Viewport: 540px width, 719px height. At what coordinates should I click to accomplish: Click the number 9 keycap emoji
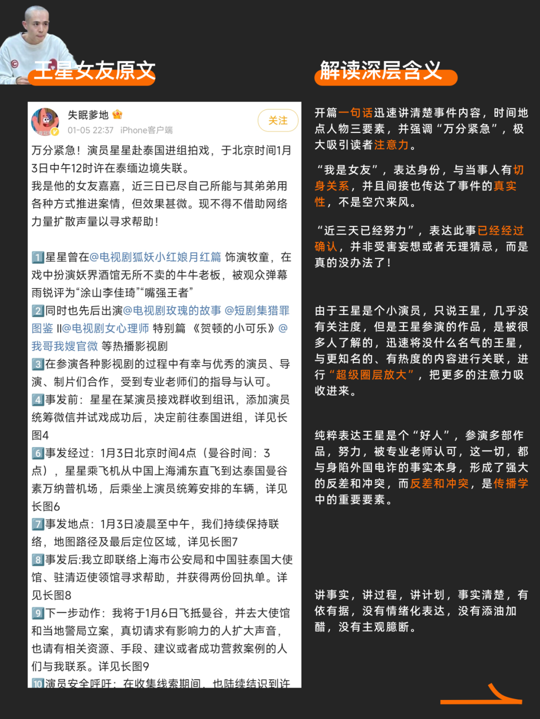(x=38, y=613)
